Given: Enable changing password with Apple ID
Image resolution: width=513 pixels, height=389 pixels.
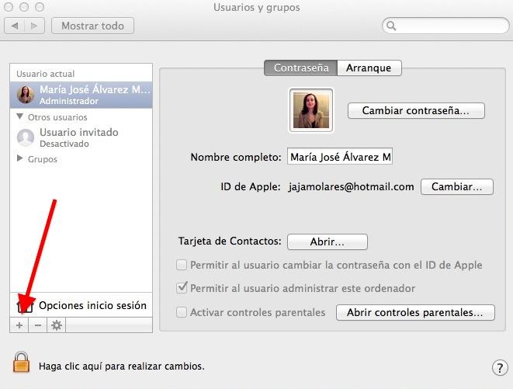Looking at the screenshot, I should coord(182,265).
